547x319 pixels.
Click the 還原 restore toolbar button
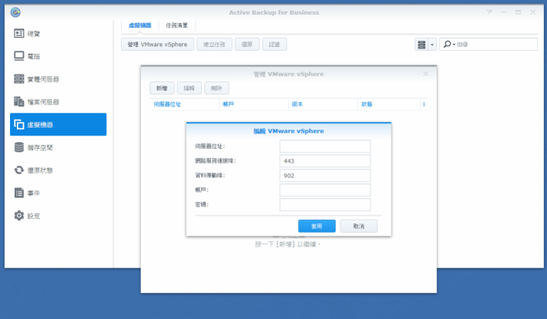coord(247,45)
